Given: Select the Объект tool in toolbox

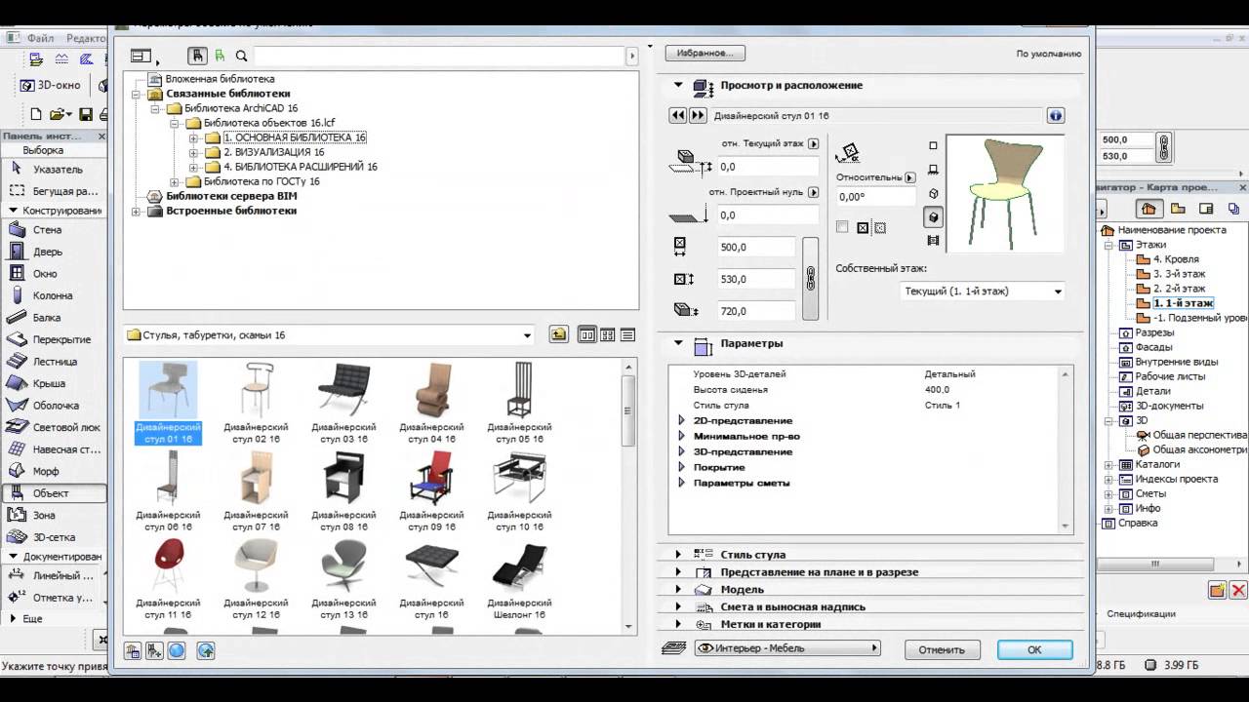Looking at the screenshot, I should [x=54, y=493].
